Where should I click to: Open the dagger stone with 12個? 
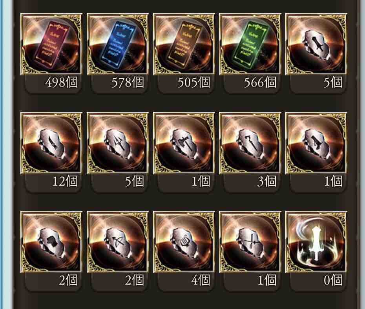click(x=51, y=143)
